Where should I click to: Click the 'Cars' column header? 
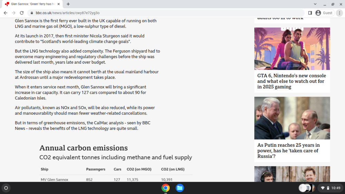118,169
